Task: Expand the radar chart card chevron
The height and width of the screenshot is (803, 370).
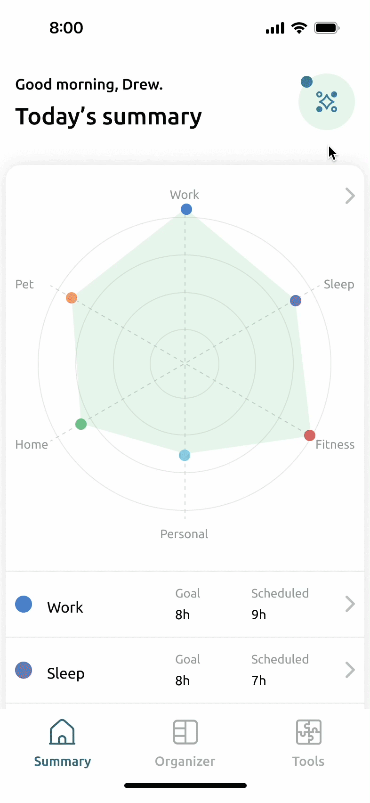Action: pyautogui.click(x=350, y=196)
